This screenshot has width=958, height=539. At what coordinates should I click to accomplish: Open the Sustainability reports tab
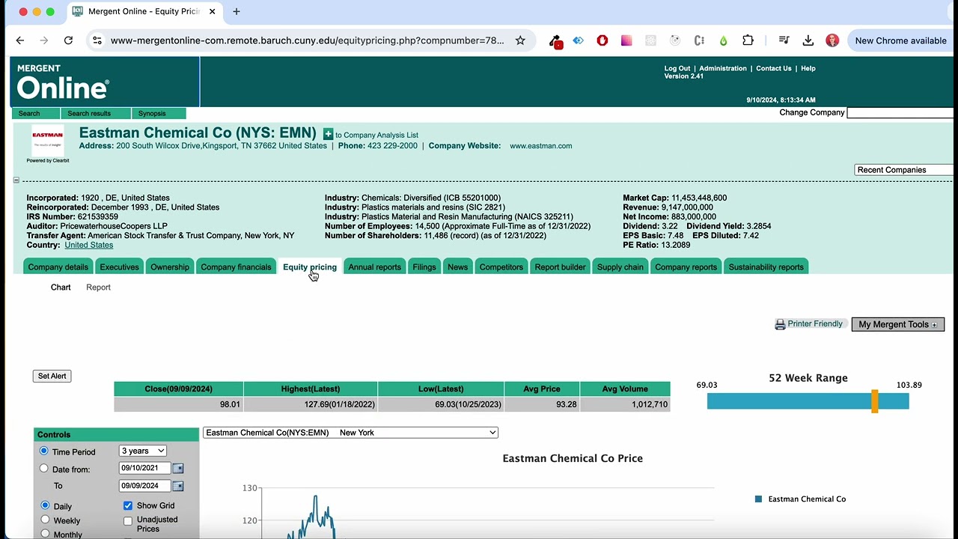pos(766,267)
